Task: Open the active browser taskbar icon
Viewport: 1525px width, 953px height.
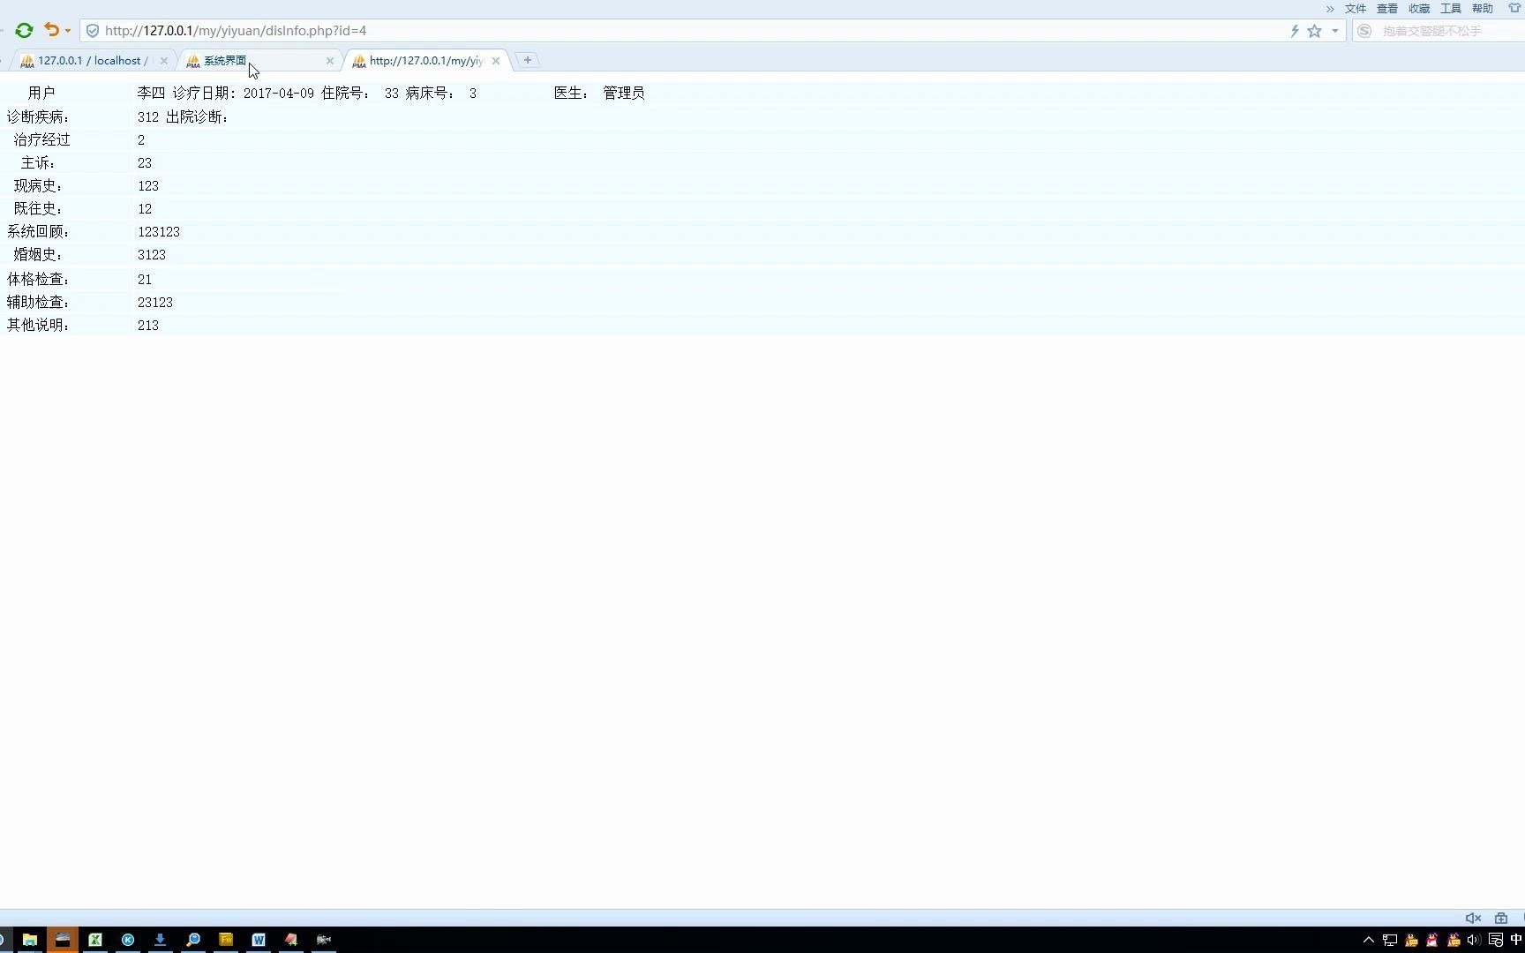Action: [62, 940]
